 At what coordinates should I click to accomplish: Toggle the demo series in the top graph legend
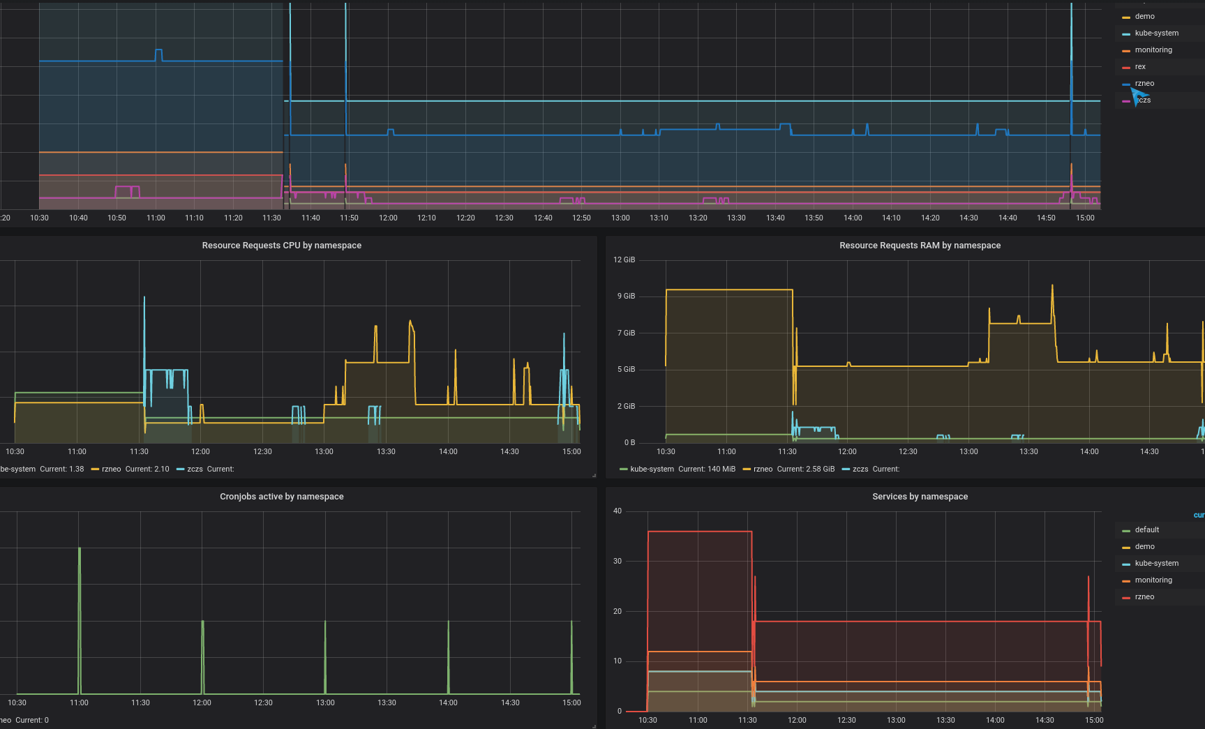tap(1144, 17)
